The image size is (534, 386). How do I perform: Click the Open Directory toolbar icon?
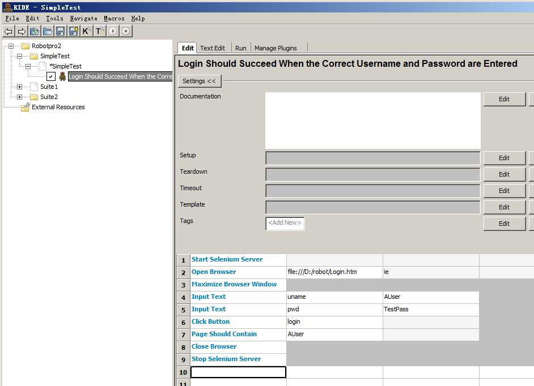pyautogui.click(x=48, y=32)
